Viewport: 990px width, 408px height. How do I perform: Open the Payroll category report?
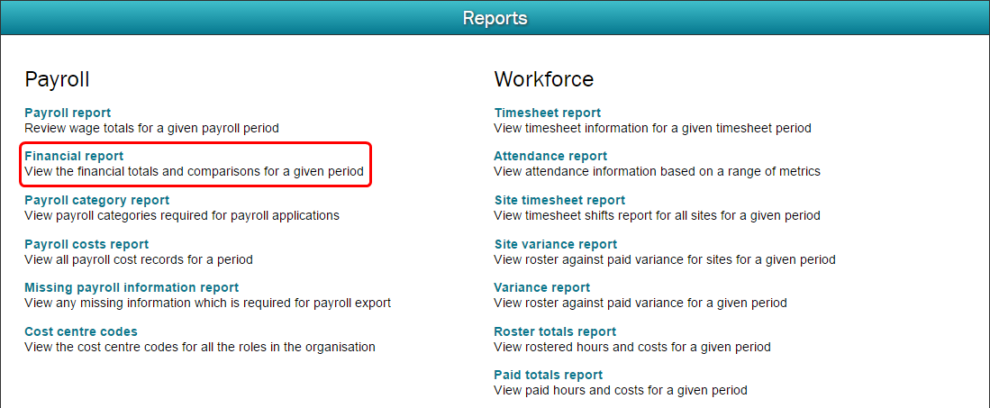[97, 200]
